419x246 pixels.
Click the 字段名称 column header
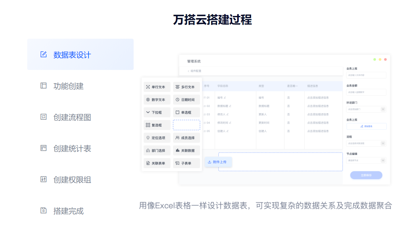pos(223,86)
